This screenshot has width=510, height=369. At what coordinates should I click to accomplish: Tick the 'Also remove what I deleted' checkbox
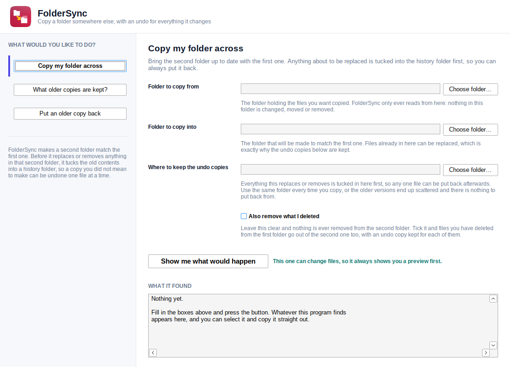244,216
